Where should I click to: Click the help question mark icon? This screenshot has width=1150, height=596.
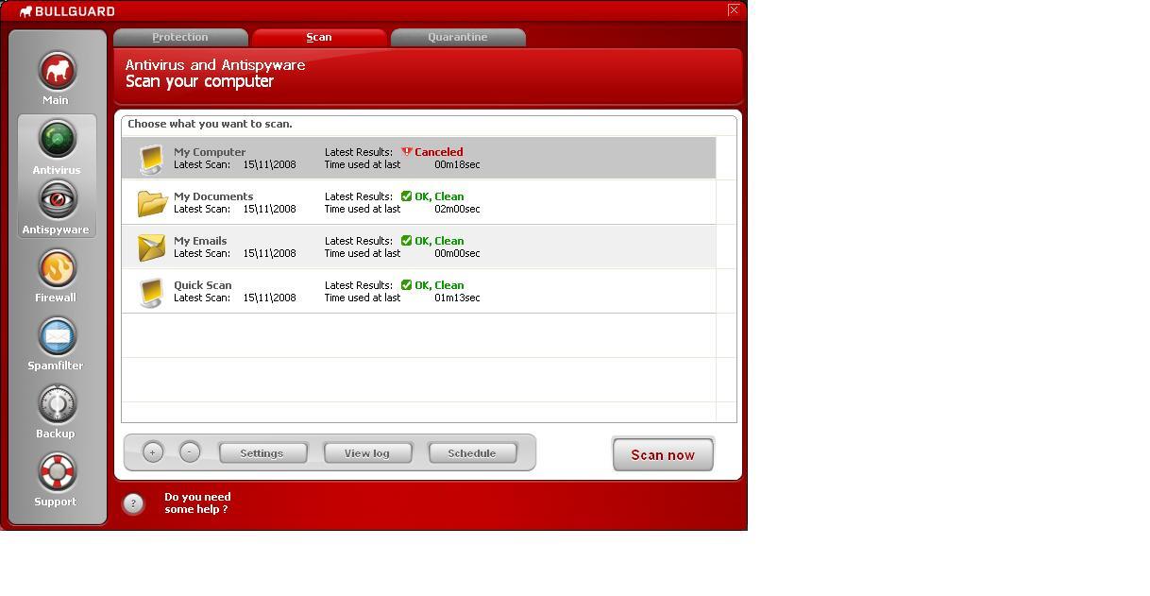click(x=132, y=503)
